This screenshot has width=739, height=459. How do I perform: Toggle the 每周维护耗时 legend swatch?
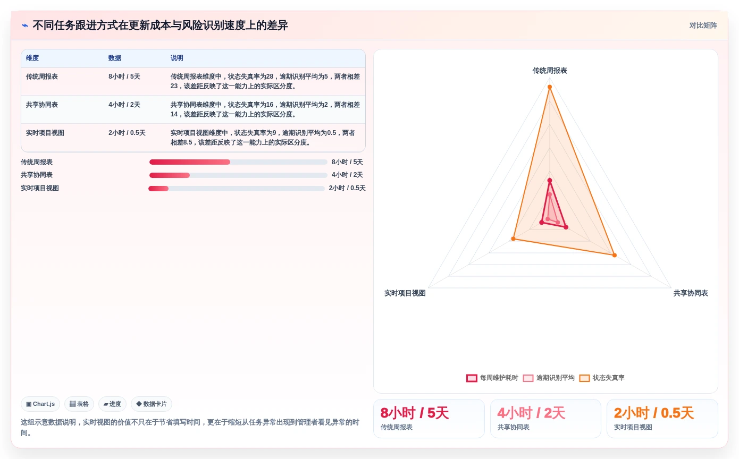tap(472, 378)
